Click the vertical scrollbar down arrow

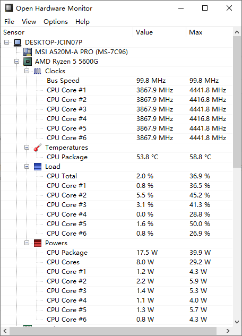[x=237, y=322]
